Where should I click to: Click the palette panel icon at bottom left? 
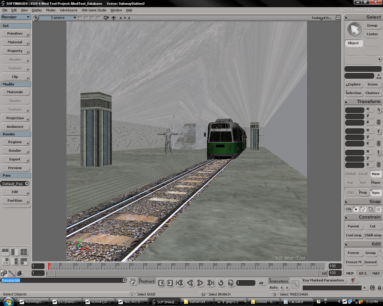pyautogui.click(x=19, y=273)
